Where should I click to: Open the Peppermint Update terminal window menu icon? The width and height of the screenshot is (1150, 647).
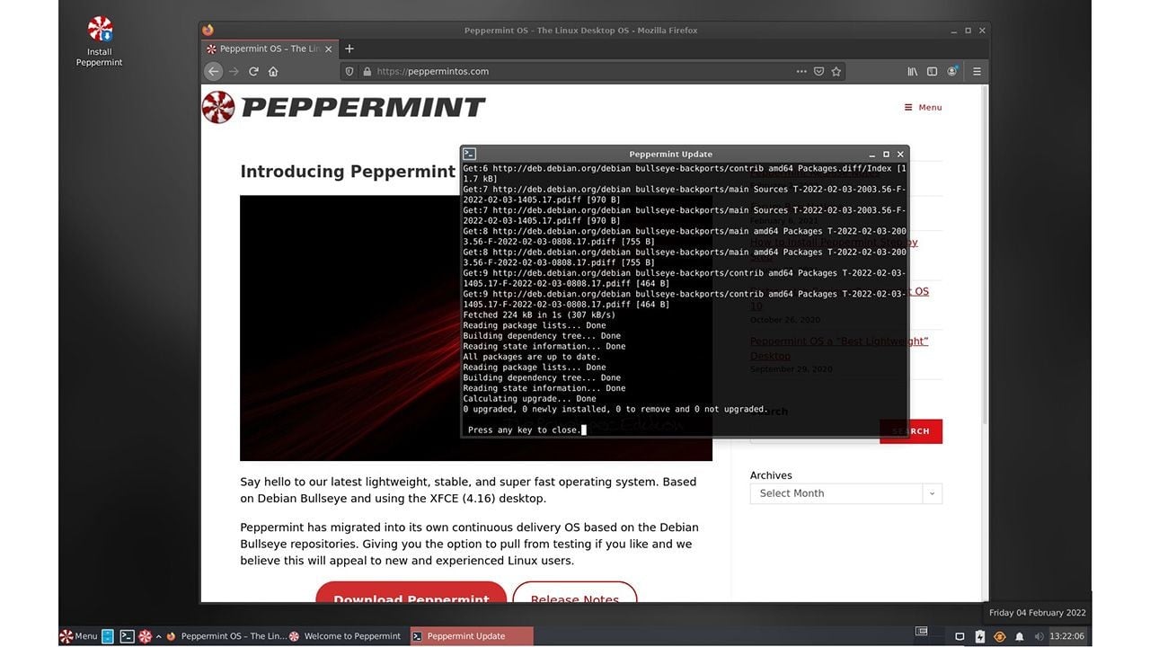[x=469, y=154]
